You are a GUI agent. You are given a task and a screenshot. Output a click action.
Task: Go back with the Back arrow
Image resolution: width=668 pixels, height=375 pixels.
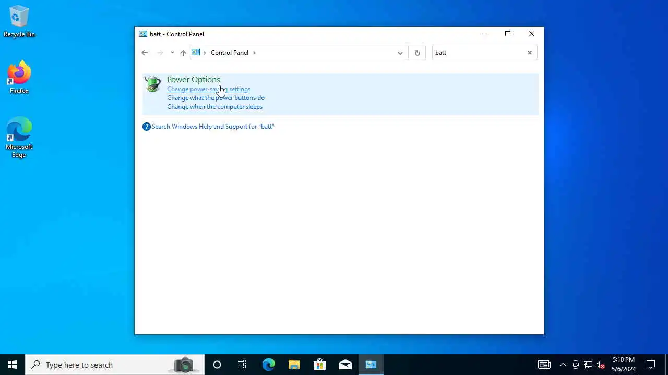click(x=145, y=53)
